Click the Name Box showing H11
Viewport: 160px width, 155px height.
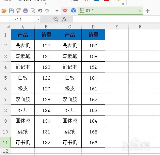click(18, 20)
